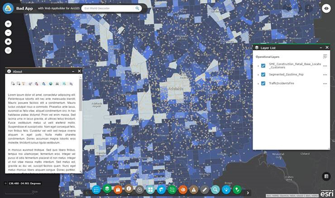Minimize the About panel
Screen dimensions: 335x198
click(x=73, y=72)
